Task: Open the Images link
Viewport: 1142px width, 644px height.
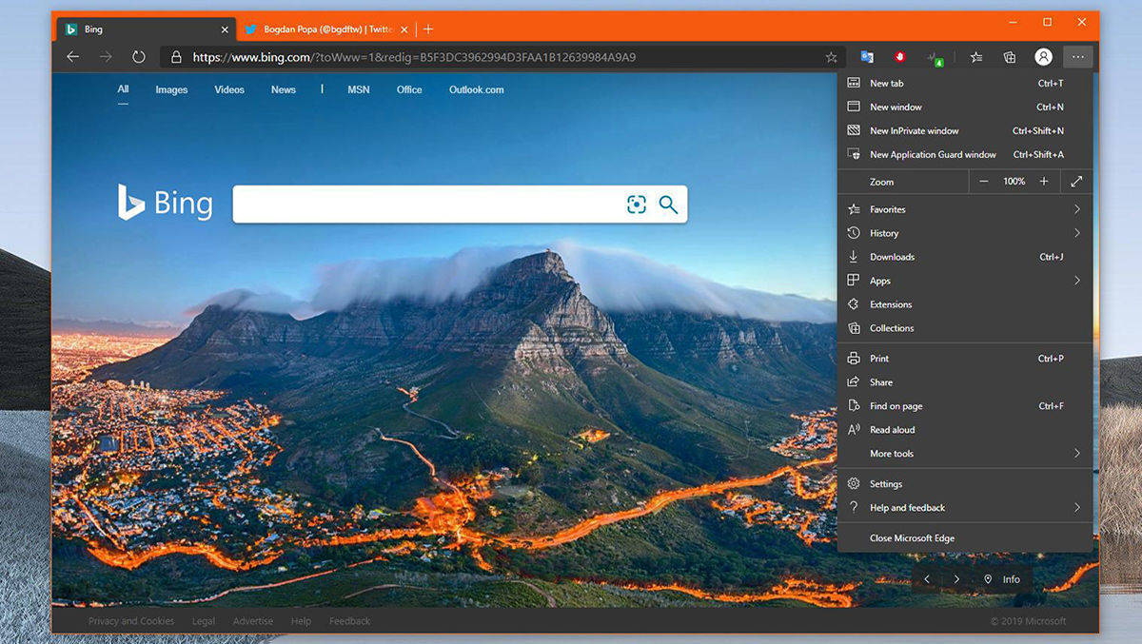Action: [171, 89]
